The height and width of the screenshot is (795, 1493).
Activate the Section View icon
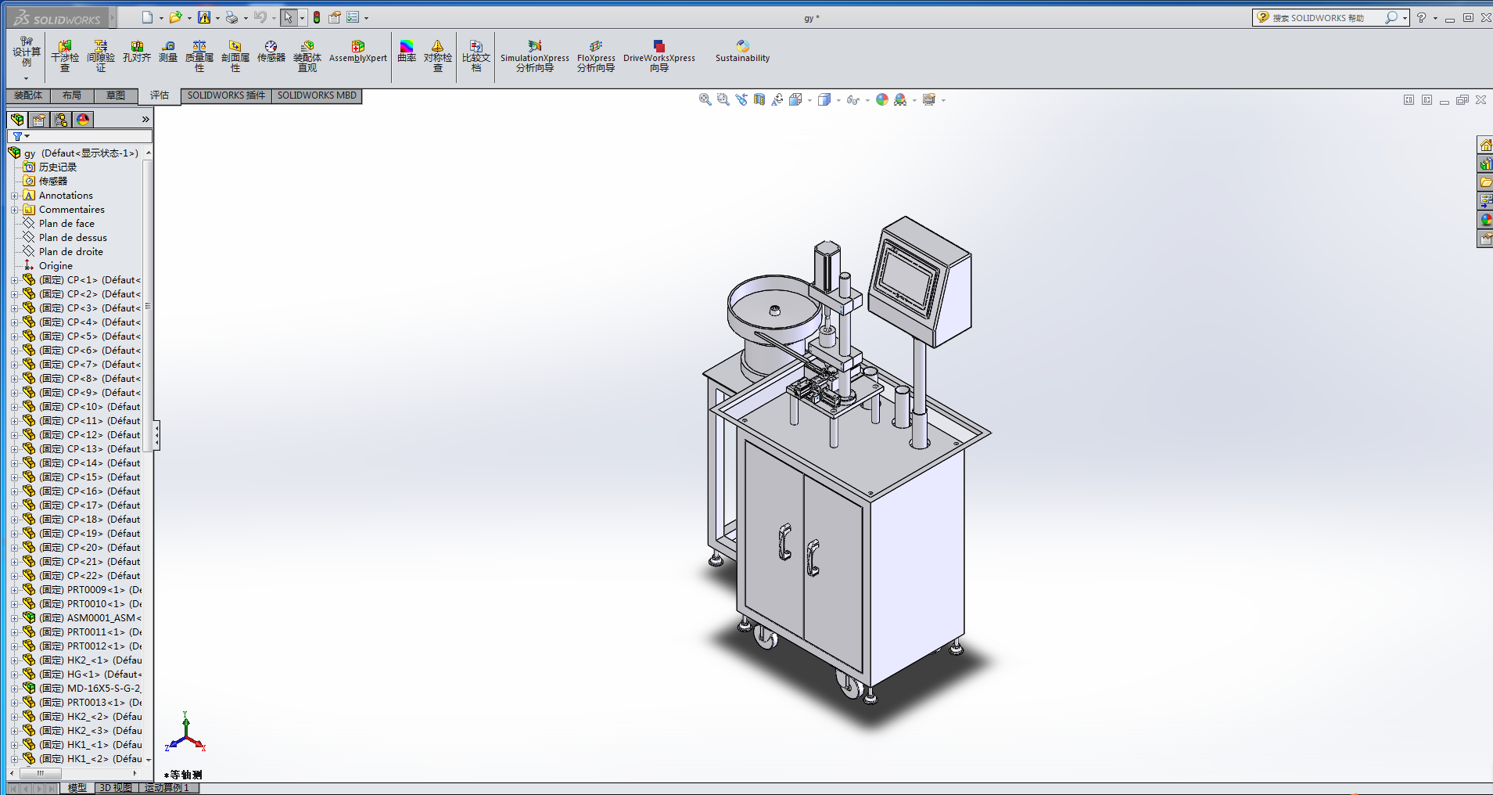click(759, 99)
